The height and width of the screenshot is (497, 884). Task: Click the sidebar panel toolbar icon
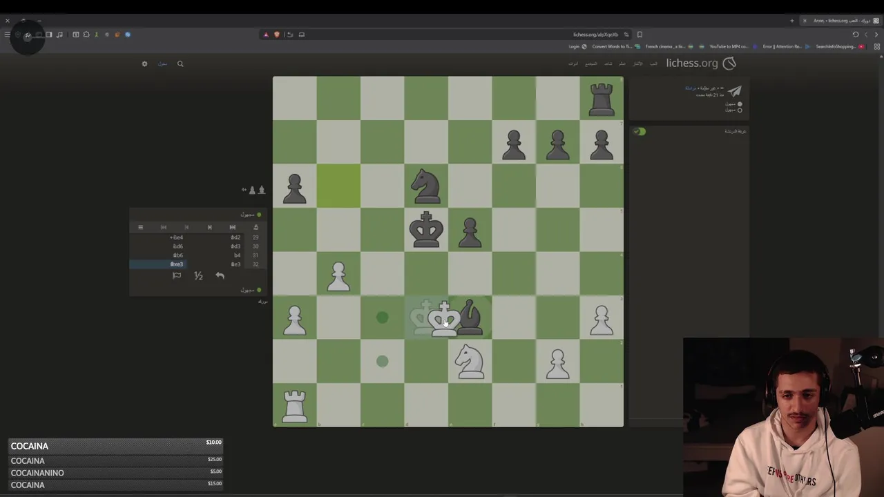48,35
